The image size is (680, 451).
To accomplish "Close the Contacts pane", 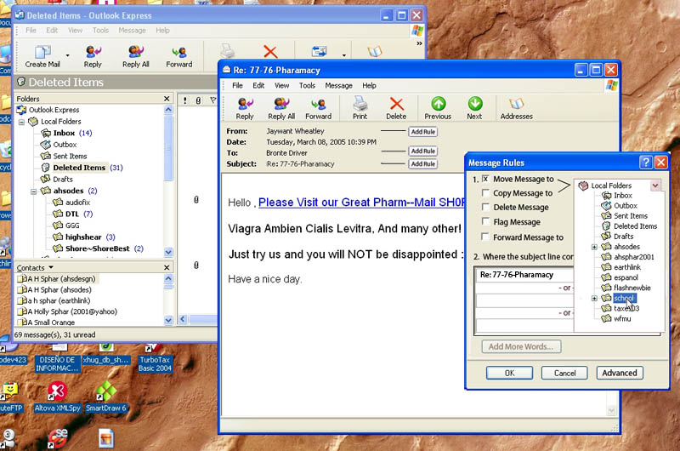I will (x=167, y=267).
